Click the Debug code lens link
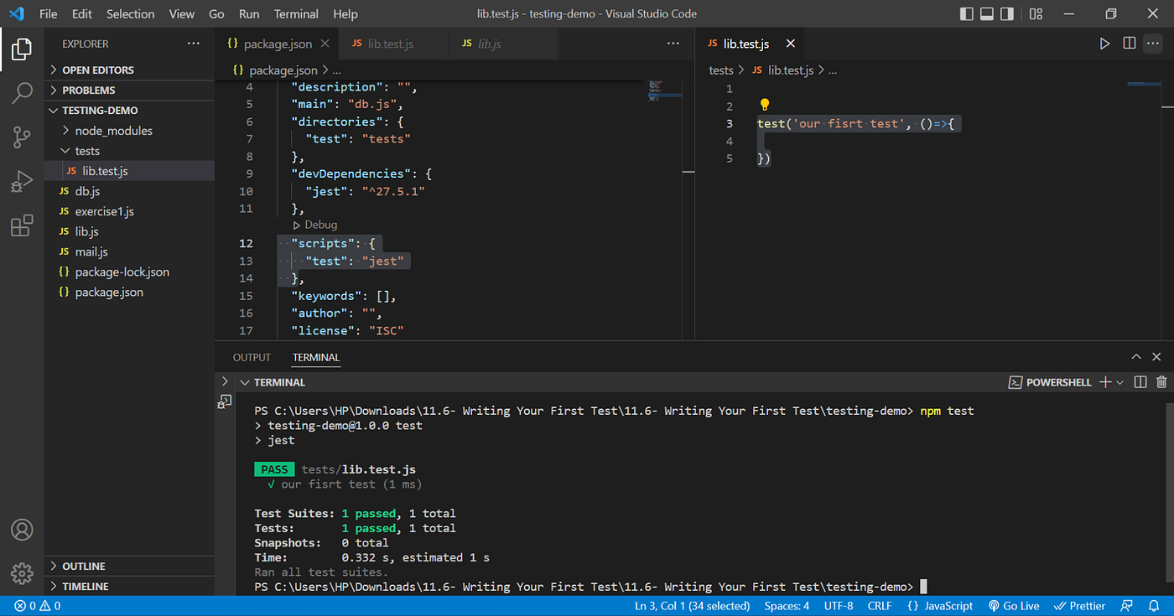The height and width of the screenshot is (616, 1174). pyautogui.click(x=320, y=225)
